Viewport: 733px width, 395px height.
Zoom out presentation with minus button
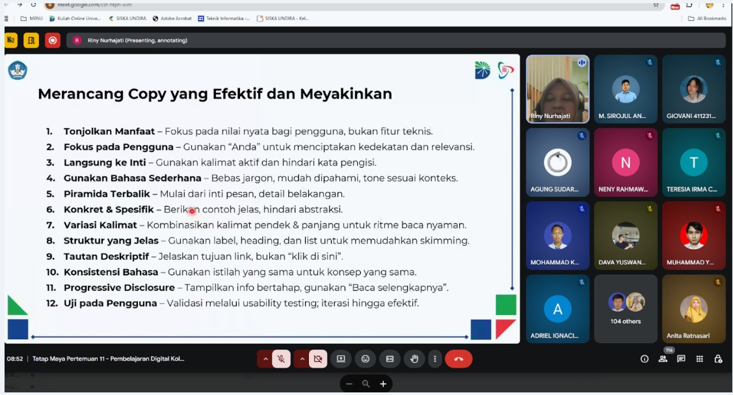tap(349, 384)
